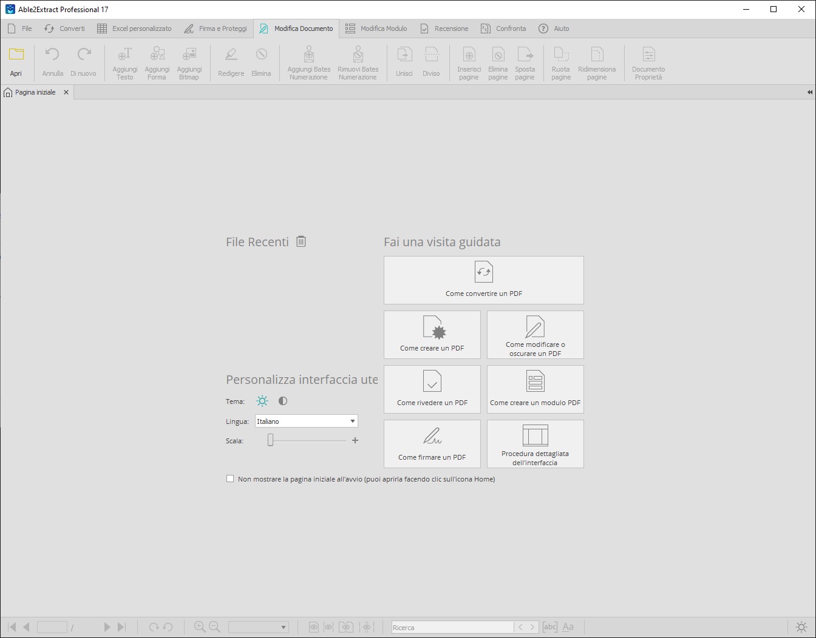Select the dark theme half-circle icon
Viewport: 816px width, 638px height.
(x=283, y=401)
